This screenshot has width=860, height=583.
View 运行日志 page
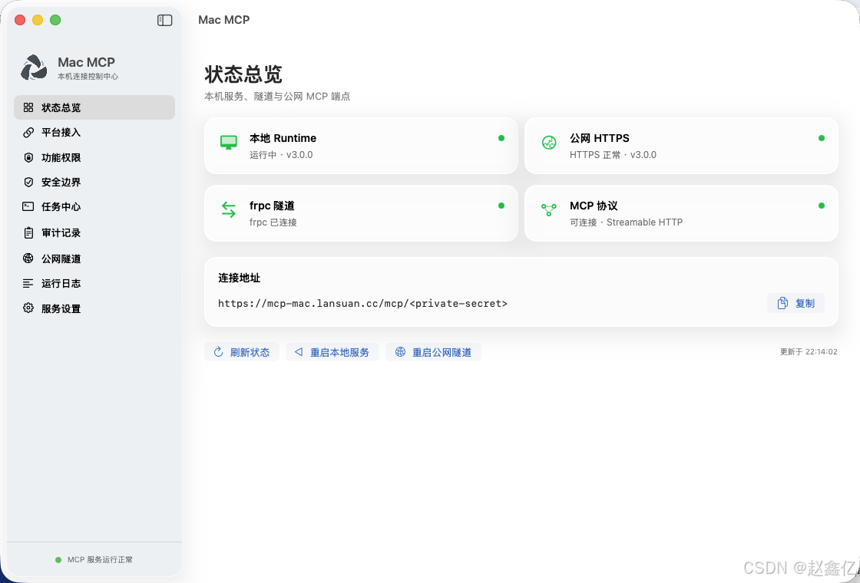(94, 283)
